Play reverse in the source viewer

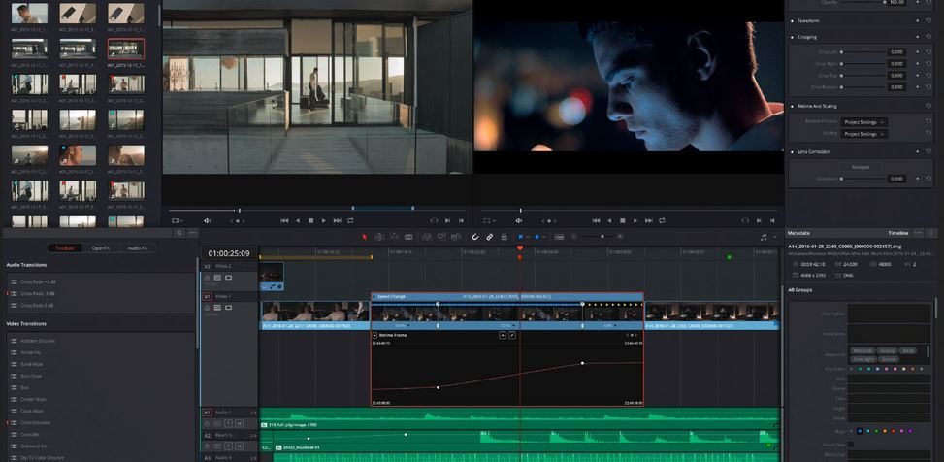(298, 221)
